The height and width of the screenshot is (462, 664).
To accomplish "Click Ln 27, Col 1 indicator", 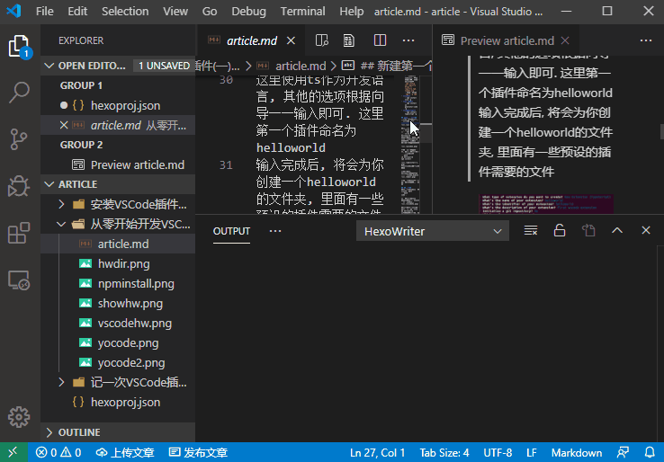I will (377, 453).
